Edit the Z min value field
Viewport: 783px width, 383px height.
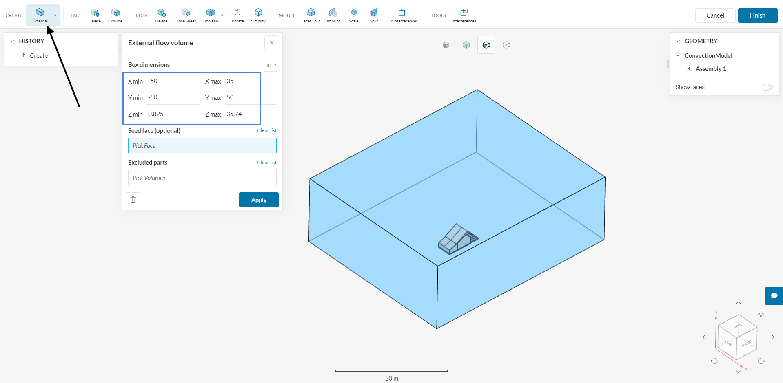pos(173,114)
